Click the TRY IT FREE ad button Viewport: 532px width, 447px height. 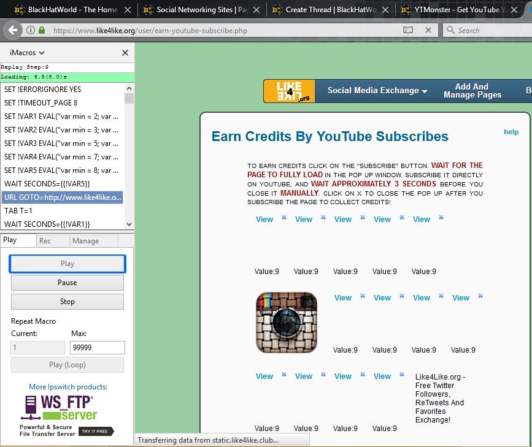click(x=96, y=432)
